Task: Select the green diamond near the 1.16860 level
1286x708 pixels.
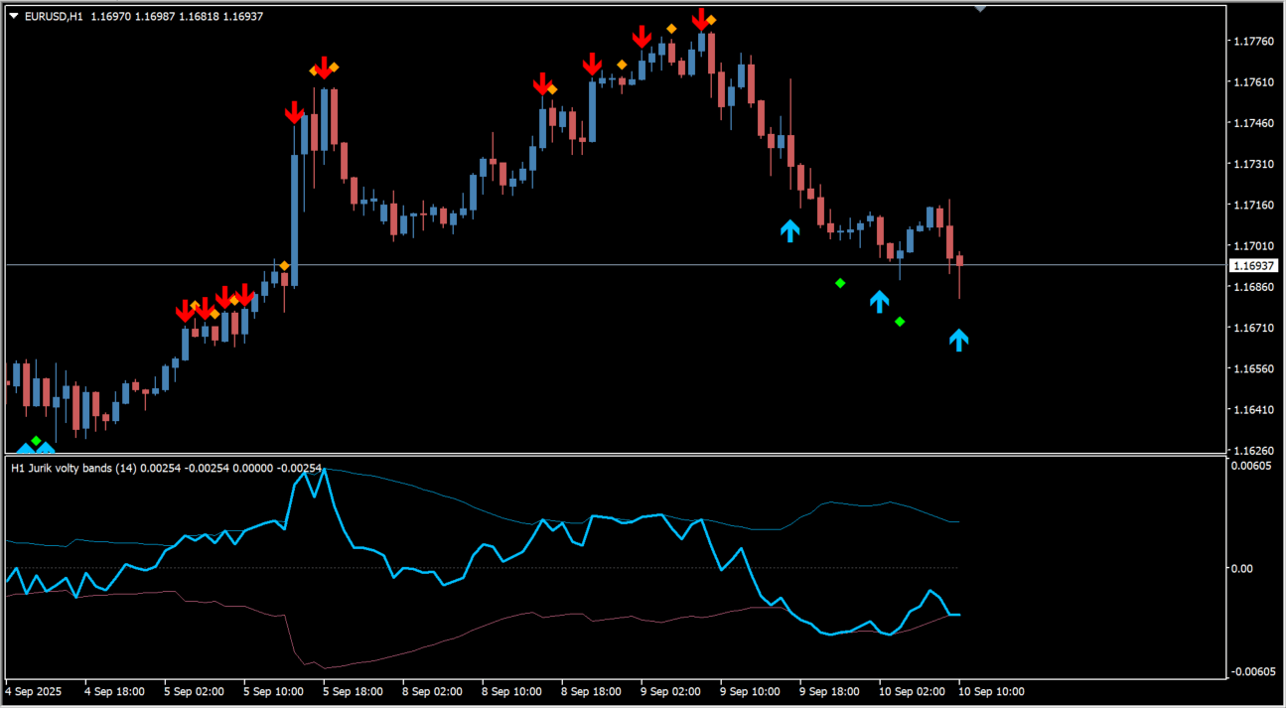Action: (x=840, y=283)
